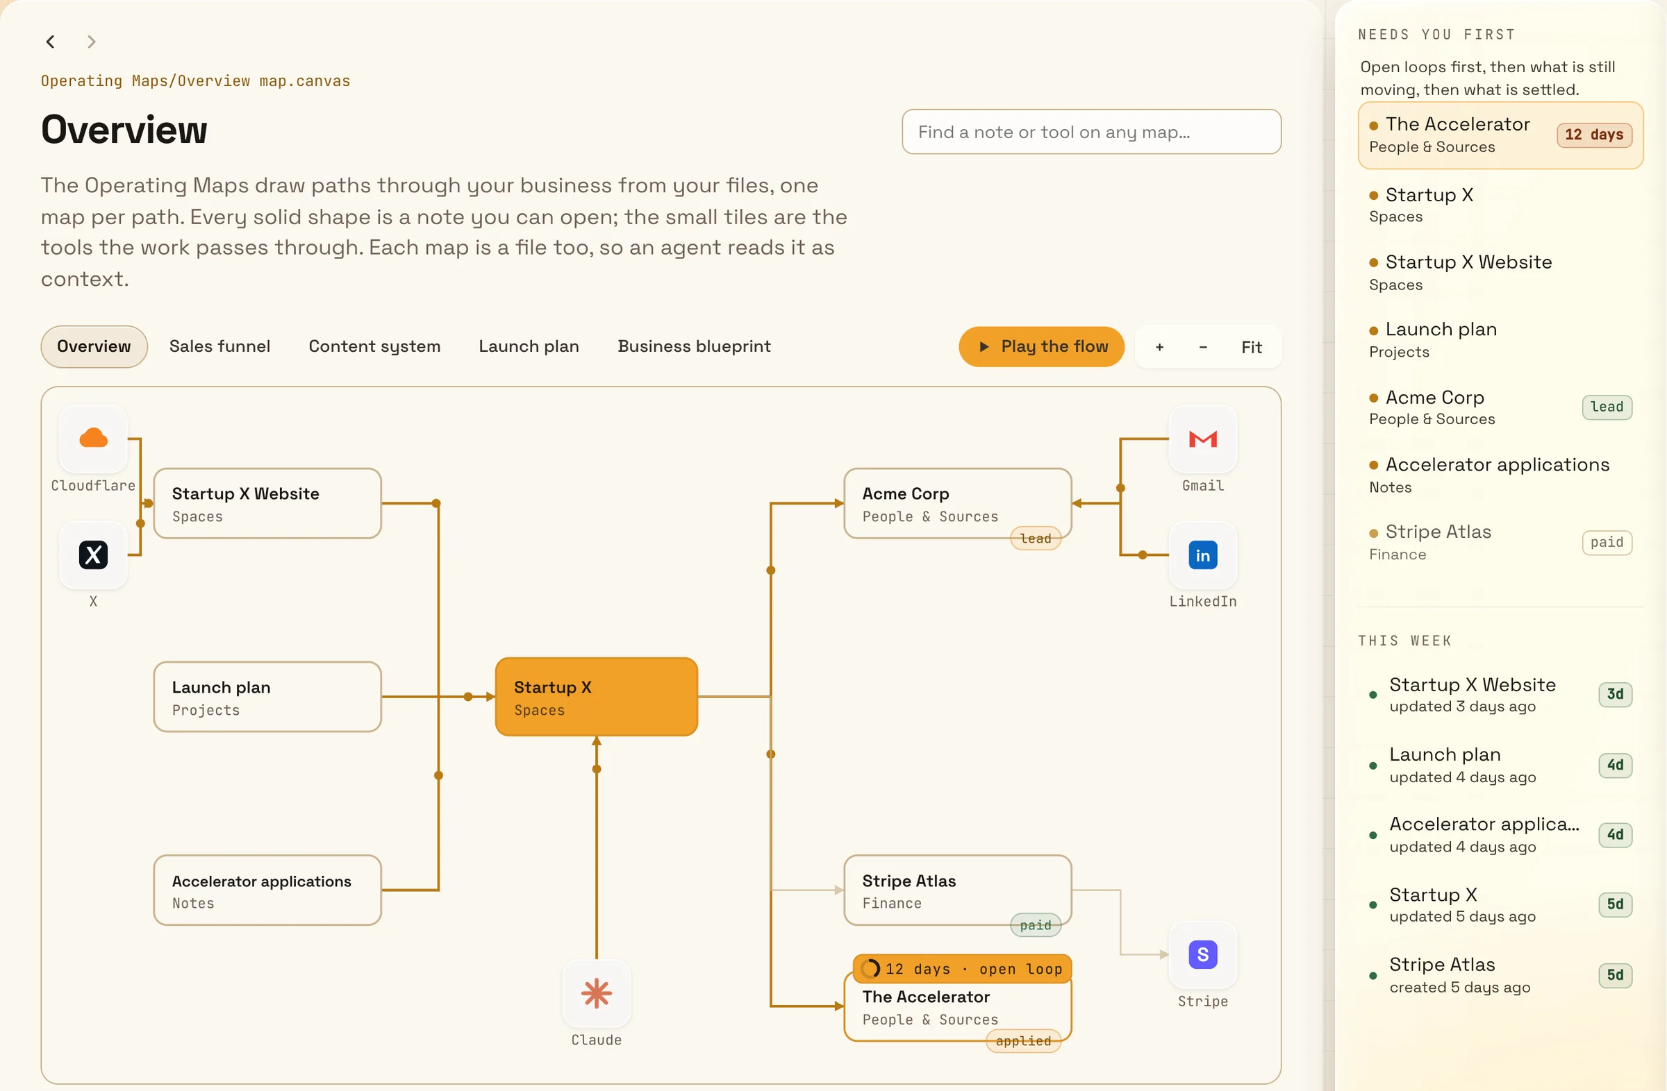Focus the find a note search field
The width and height of the screenshot is (1667, 1091).
point(1091,132)
